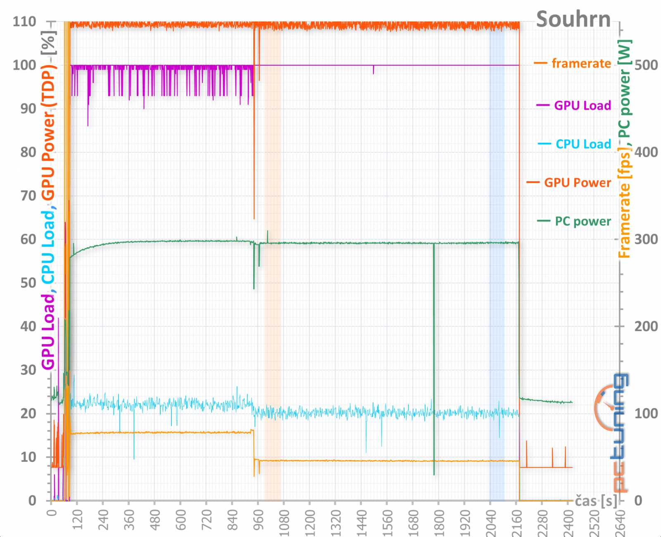Screen dimensions: 661x537
Task: Click the left axis value 70
Action: (29, 196)
